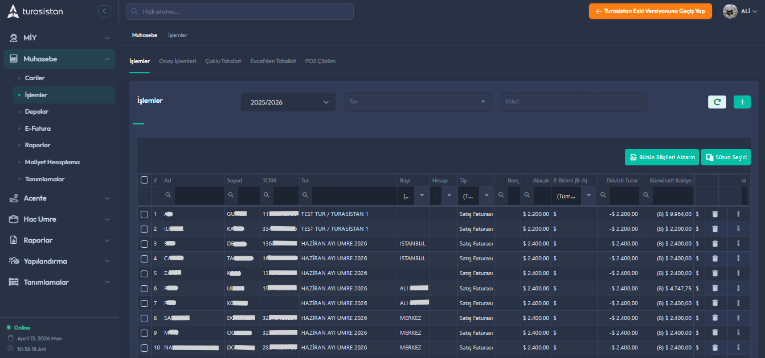Open the 2025/2026 period dropdown

pyautogui.click(x=288, y=102)
